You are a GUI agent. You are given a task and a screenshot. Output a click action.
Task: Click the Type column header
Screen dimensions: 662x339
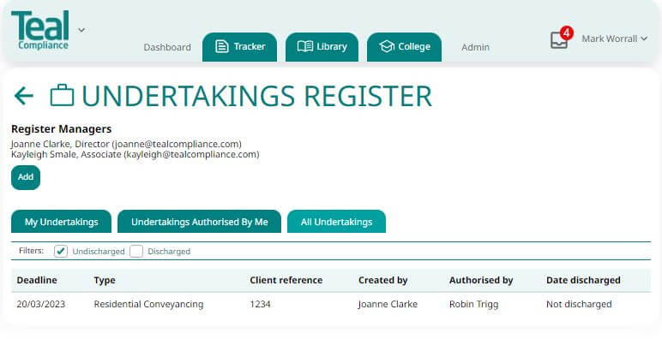click(x=105, y=281)
